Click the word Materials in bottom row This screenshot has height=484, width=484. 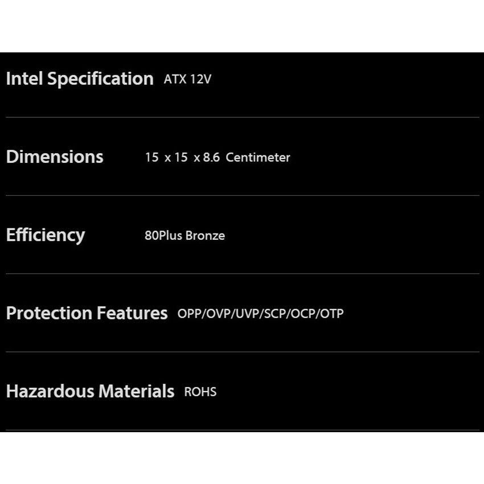pyautogui.click(x=136, y=391)
